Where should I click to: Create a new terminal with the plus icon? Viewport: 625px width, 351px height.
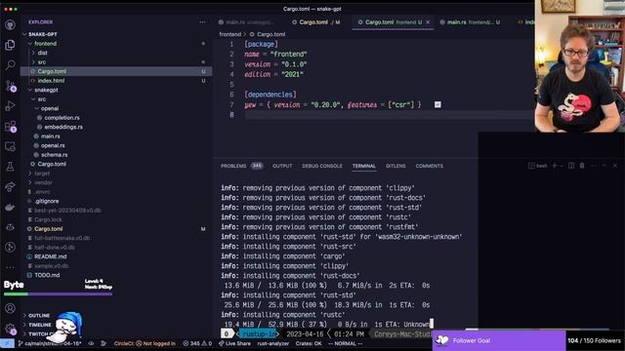click(x=554, y=166)
